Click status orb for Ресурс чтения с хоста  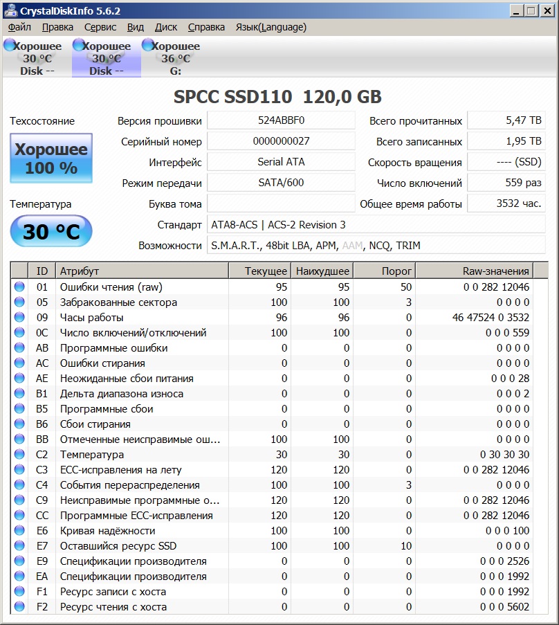point(19,607)
